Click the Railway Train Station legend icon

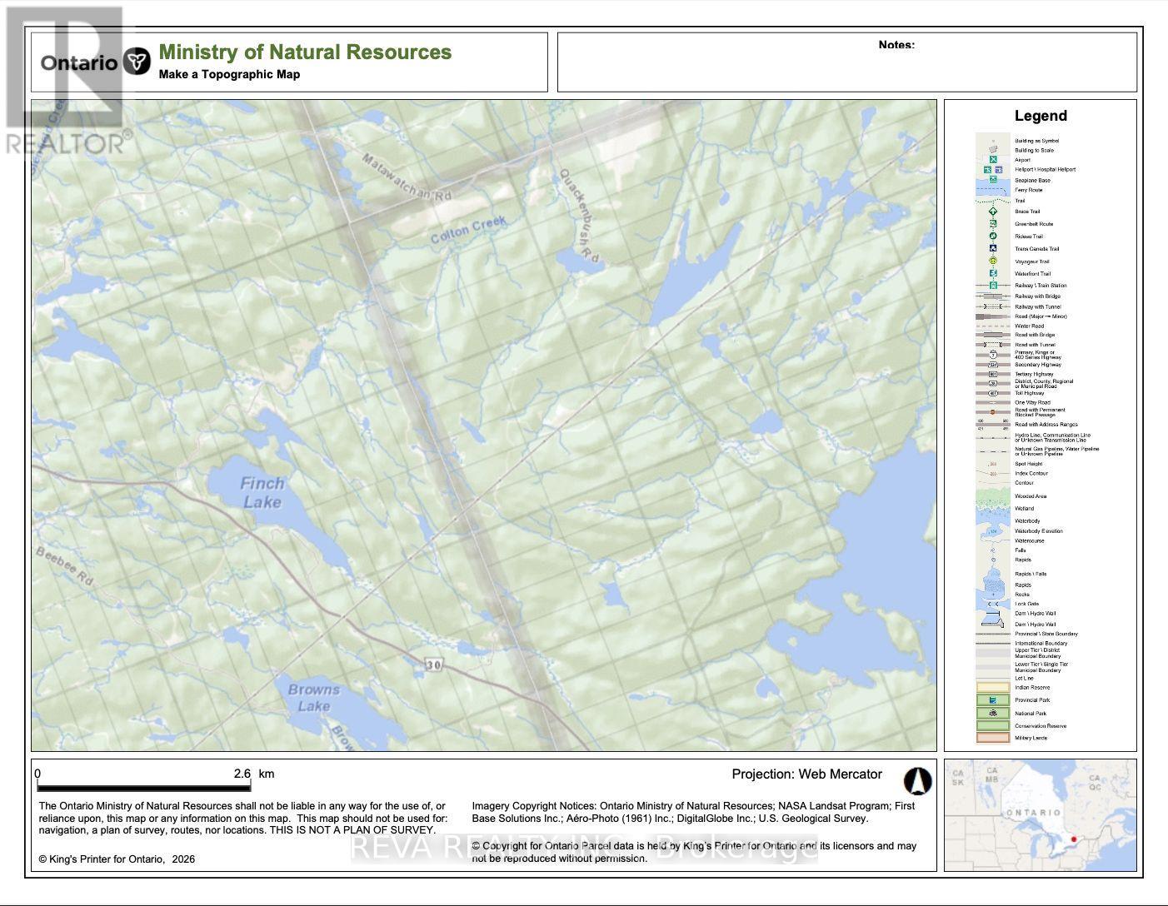[992, 285]
